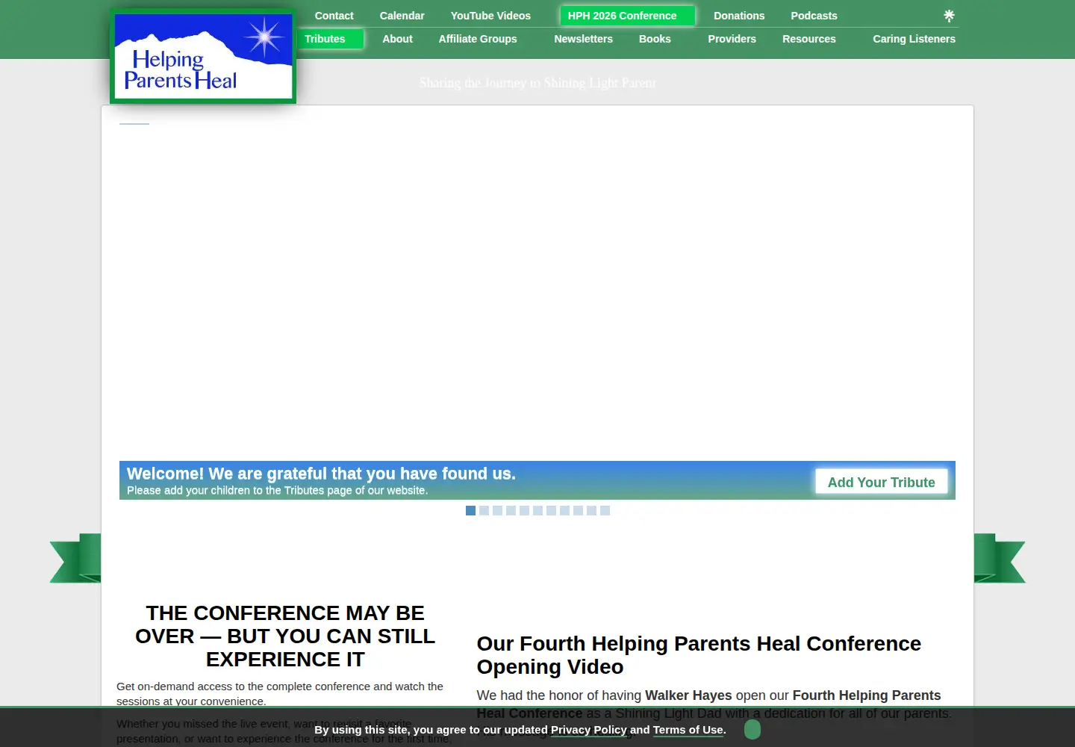1075x747 pixels.
Task: Open the Podcasts menu item
Action: [814, 16]
